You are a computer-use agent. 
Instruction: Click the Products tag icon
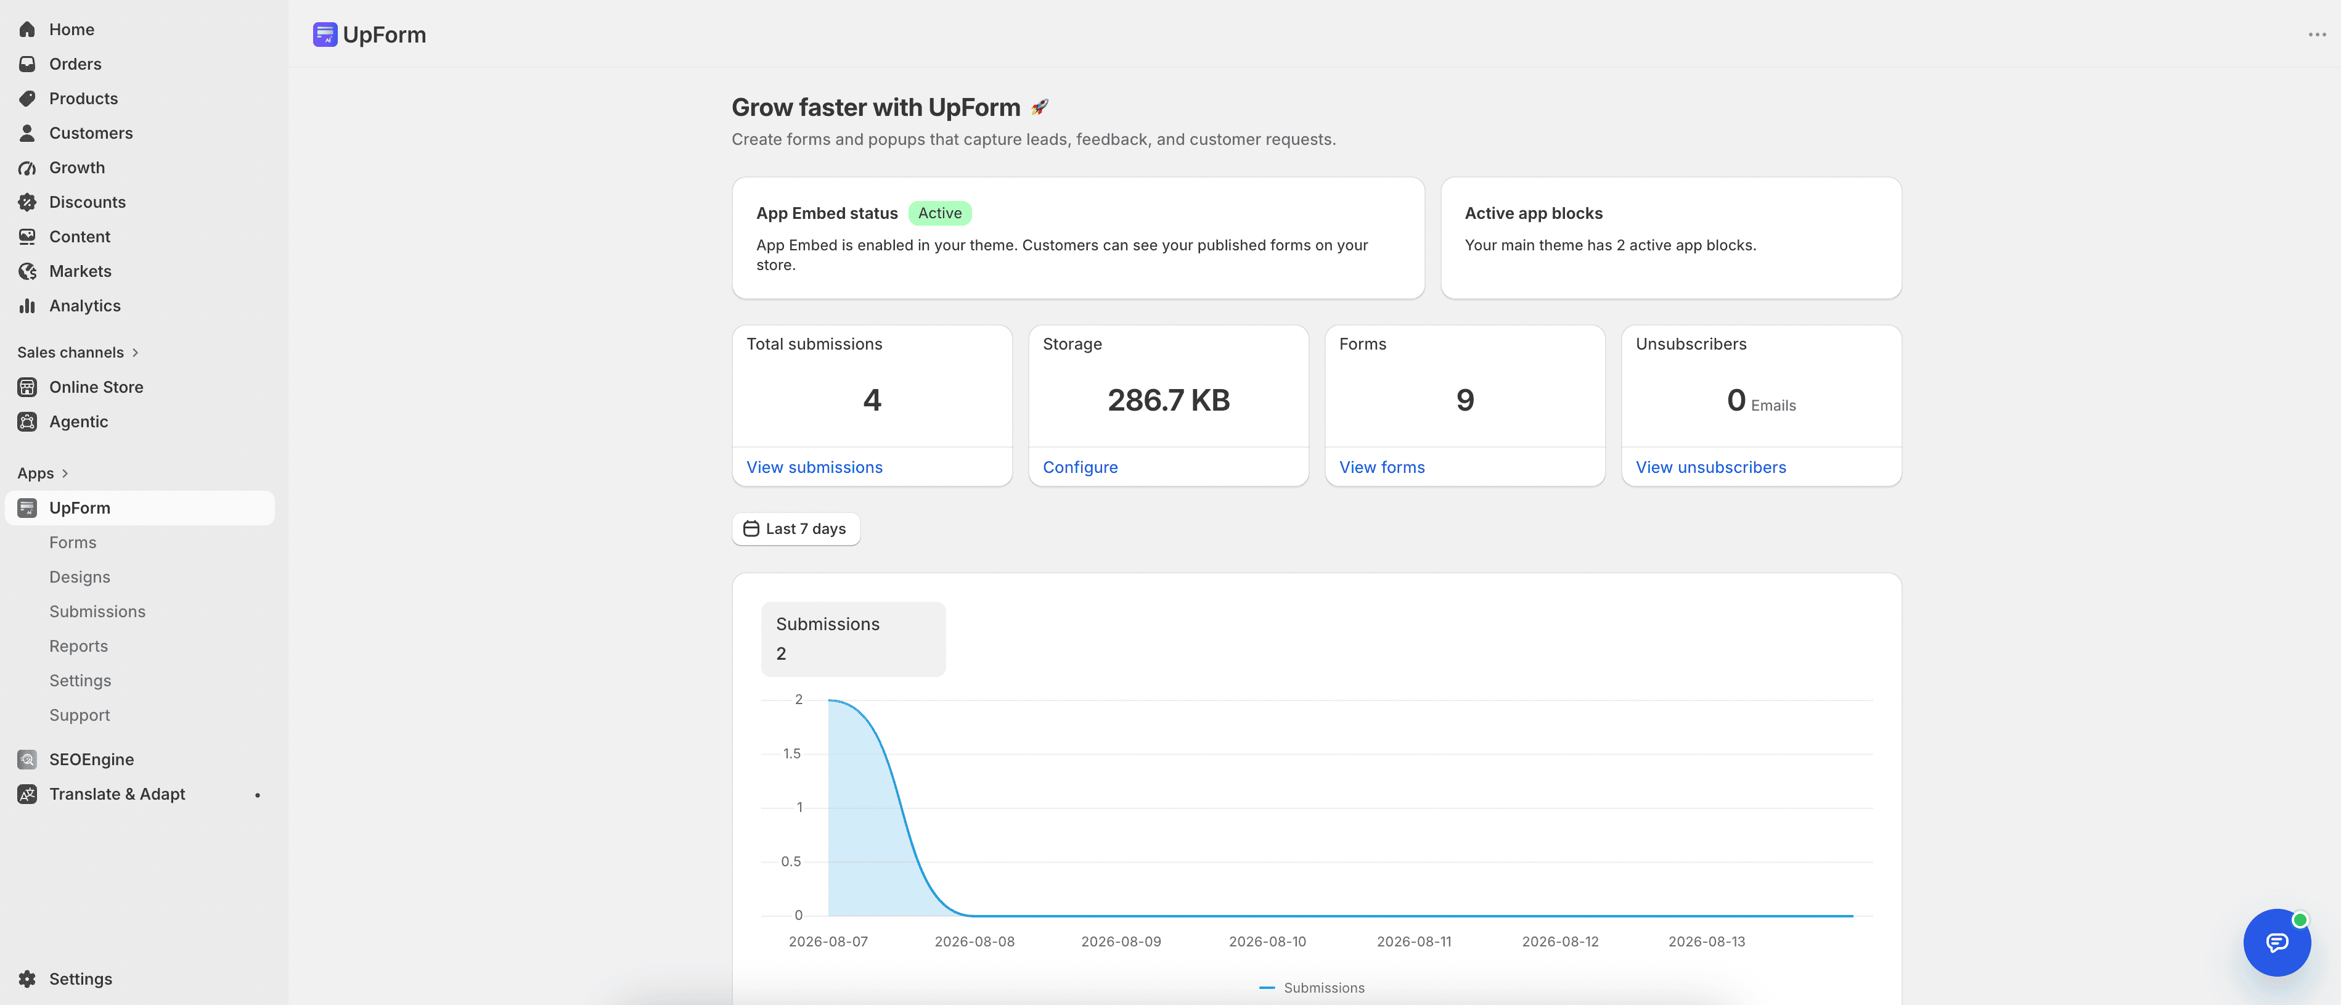click(27, 98)
